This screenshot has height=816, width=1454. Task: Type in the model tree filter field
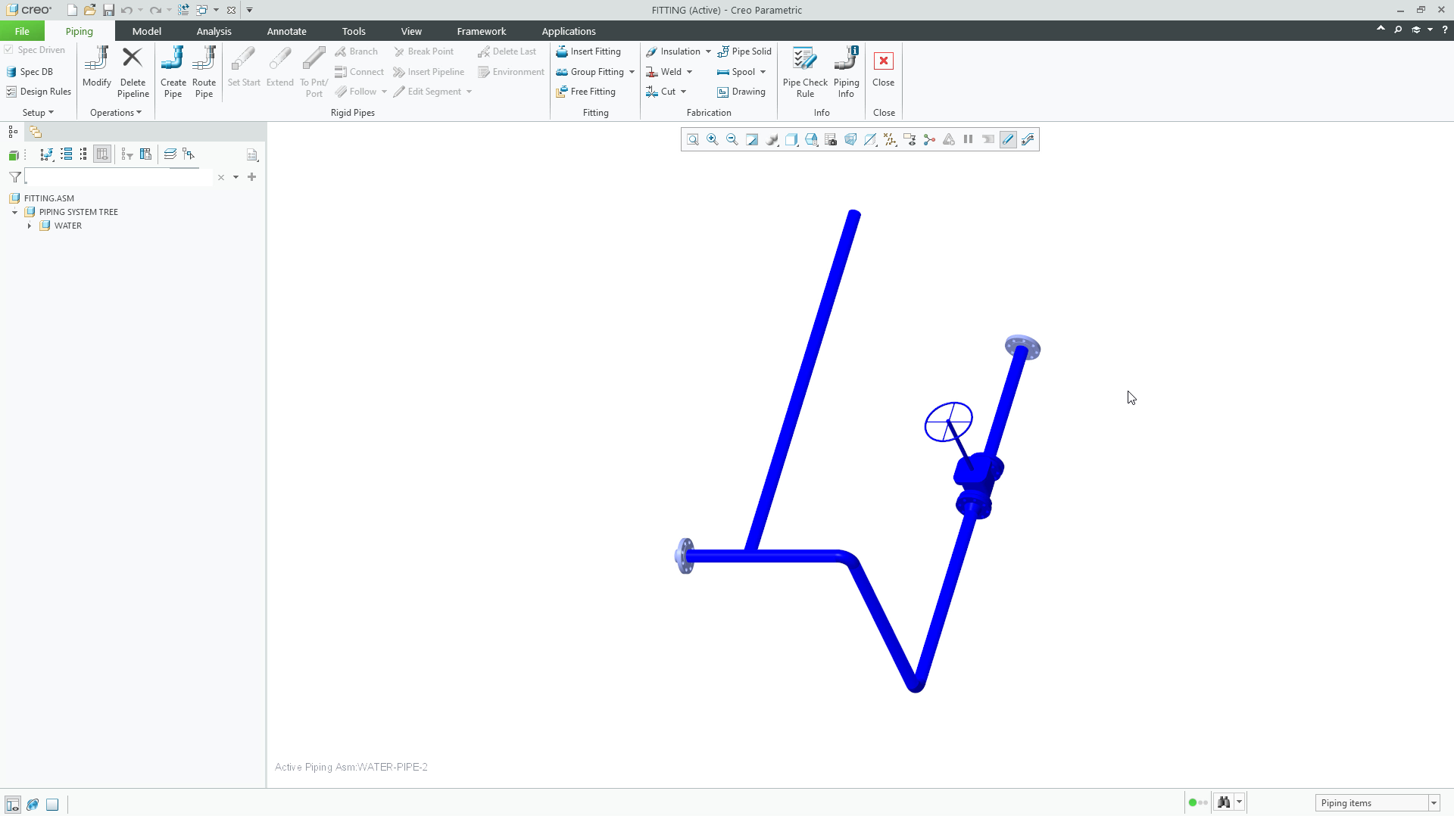[x=117, y=176]
